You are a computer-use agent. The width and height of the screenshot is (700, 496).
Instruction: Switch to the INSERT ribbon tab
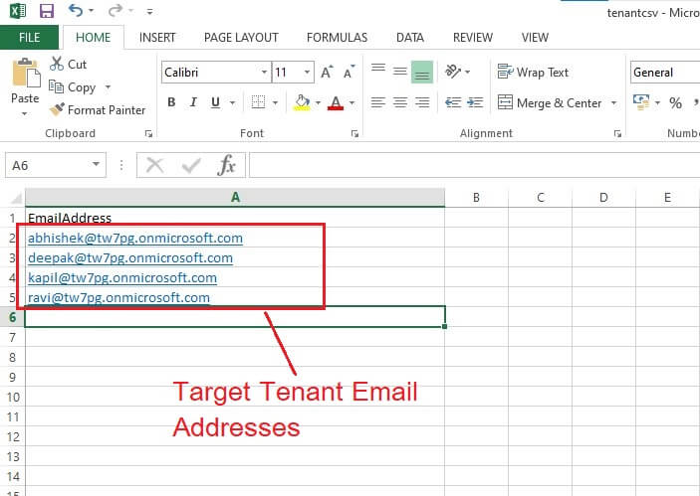pyautogui.click(x=157, y=37)
